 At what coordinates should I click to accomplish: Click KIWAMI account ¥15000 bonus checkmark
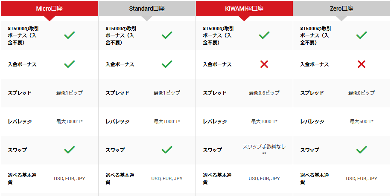264,35
